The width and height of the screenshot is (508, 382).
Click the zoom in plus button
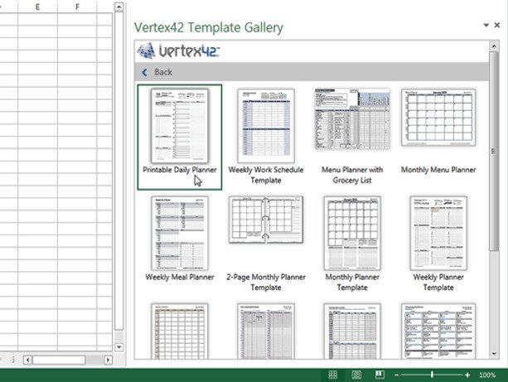[467, 375]
